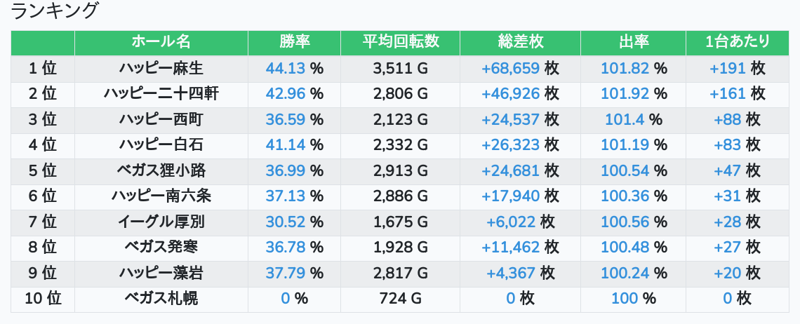Click the ランキング section heading
Image resolution: width=800 pixels, height=324 pixels.
point(55,11)
